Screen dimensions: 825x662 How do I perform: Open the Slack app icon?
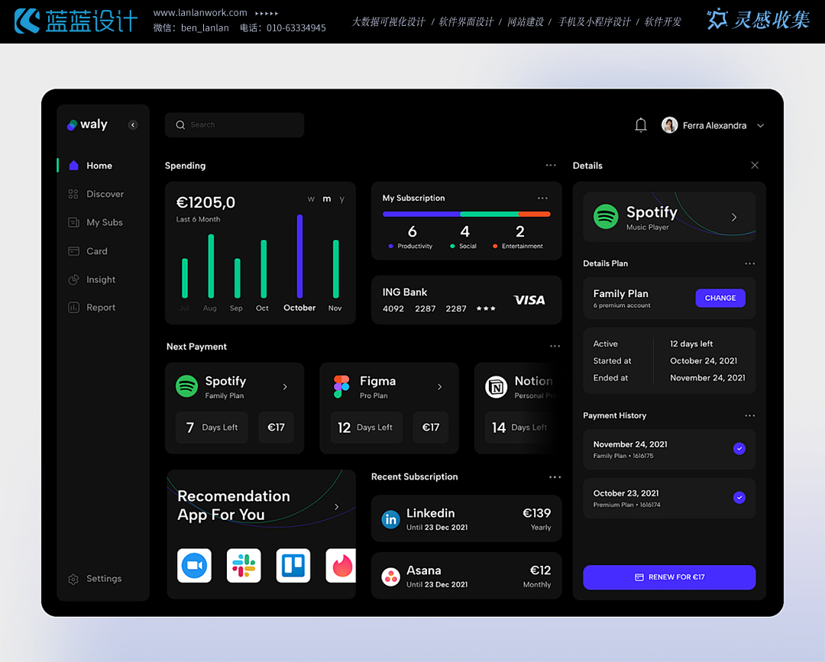tap(244, 566)
